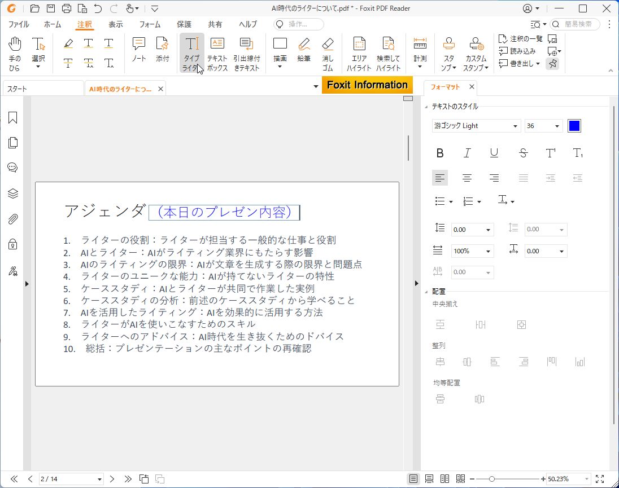Open the page number dropdown
The width and height of the screenshot is (619, 488).
tap(99, 480)
